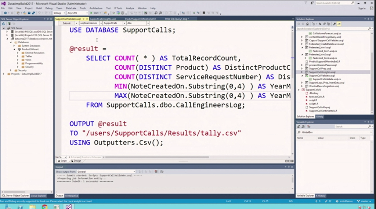Collapse the SupportCallsAI project node
376x209 pixels.
coord(299,90)
